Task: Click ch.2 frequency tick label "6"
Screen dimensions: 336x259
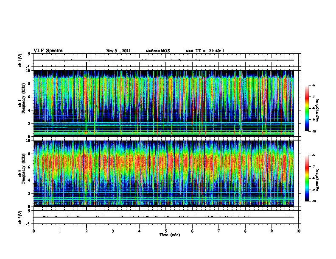Action: (x=29, y=167)
